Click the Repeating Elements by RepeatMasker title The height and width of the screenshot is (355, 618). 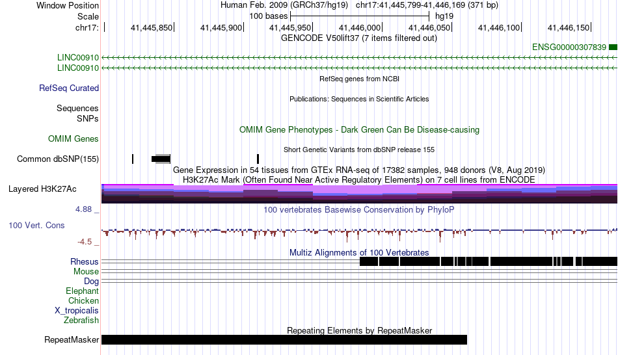pos(360,330)
